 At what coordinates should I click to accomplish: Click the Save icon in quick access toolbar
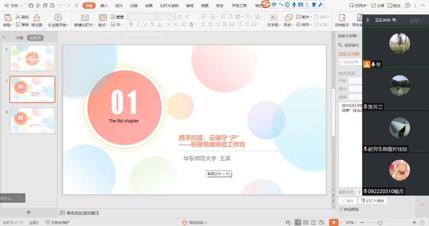31,6
